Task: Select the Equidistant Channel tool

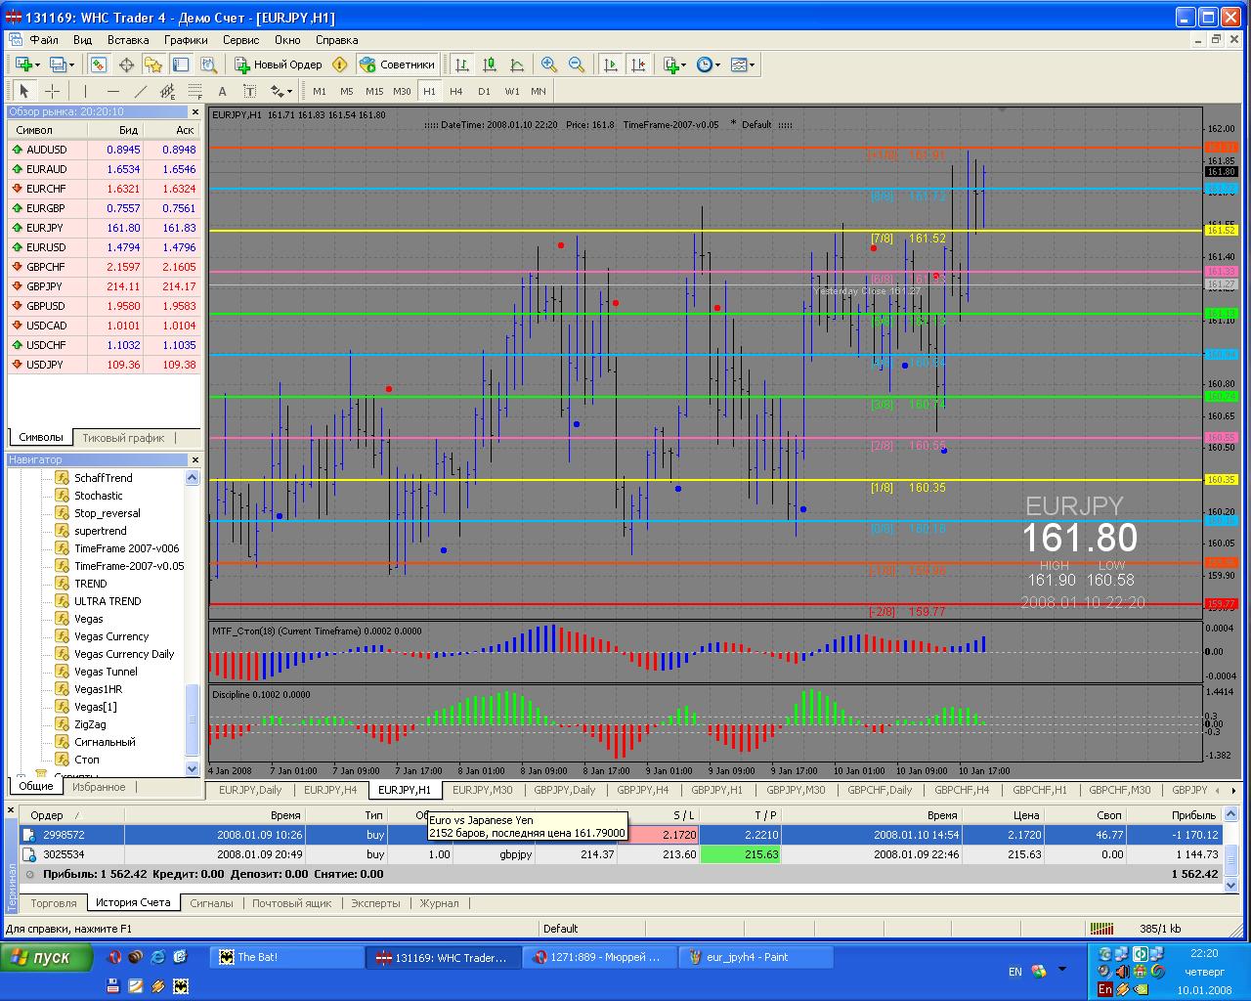Action: pos(167,91)
